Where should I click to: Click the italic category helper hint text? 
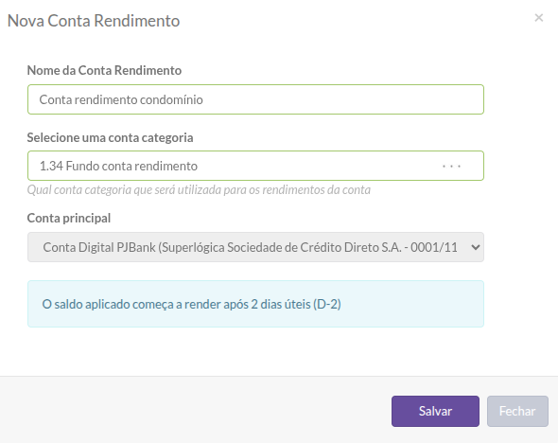tap(199, 190)
